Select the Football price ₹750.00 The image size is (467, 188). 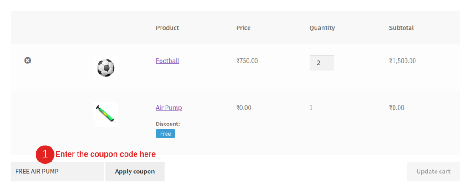247,61
